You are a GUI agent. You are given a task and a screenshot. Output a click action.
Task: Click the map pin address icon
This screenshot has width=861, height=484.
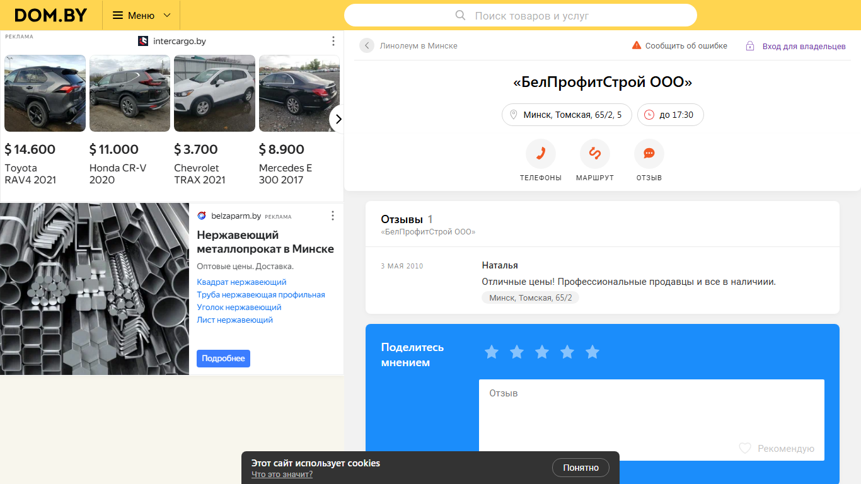[x=514, y=115]
